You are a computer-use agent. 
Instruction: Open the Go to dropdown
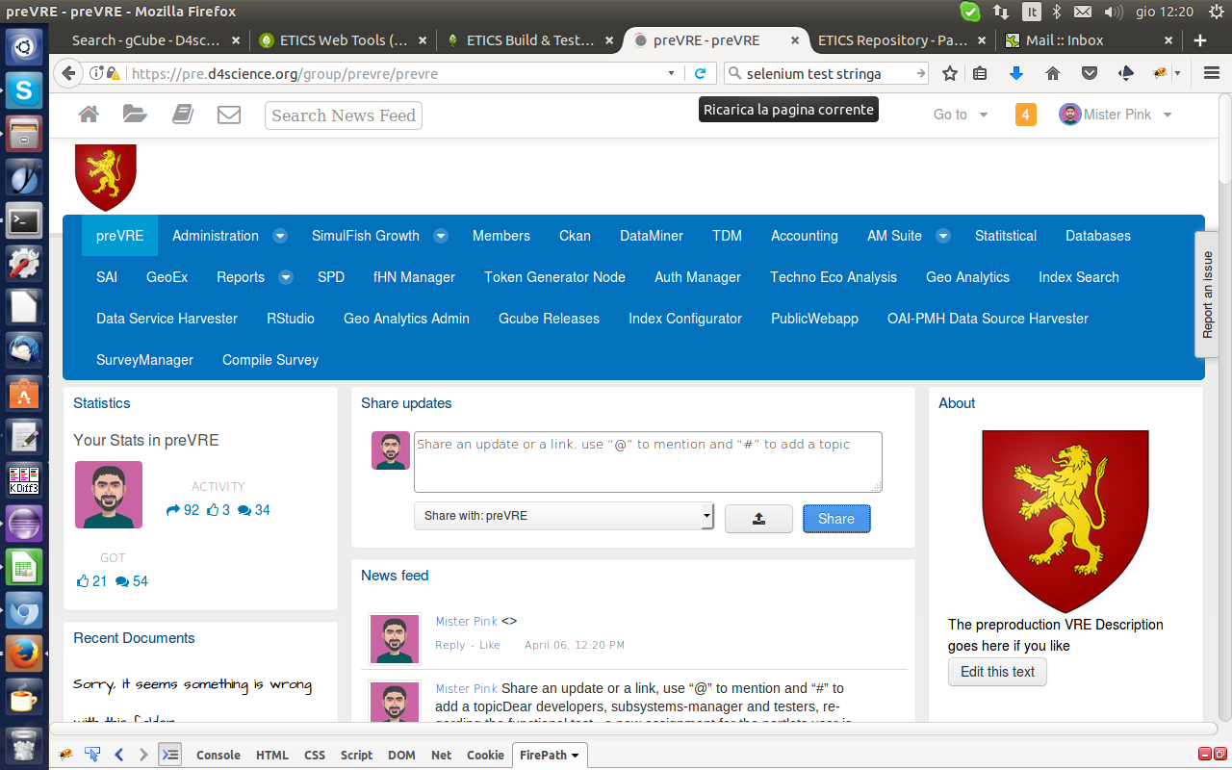pyautogui.click(x=961, y=115)
